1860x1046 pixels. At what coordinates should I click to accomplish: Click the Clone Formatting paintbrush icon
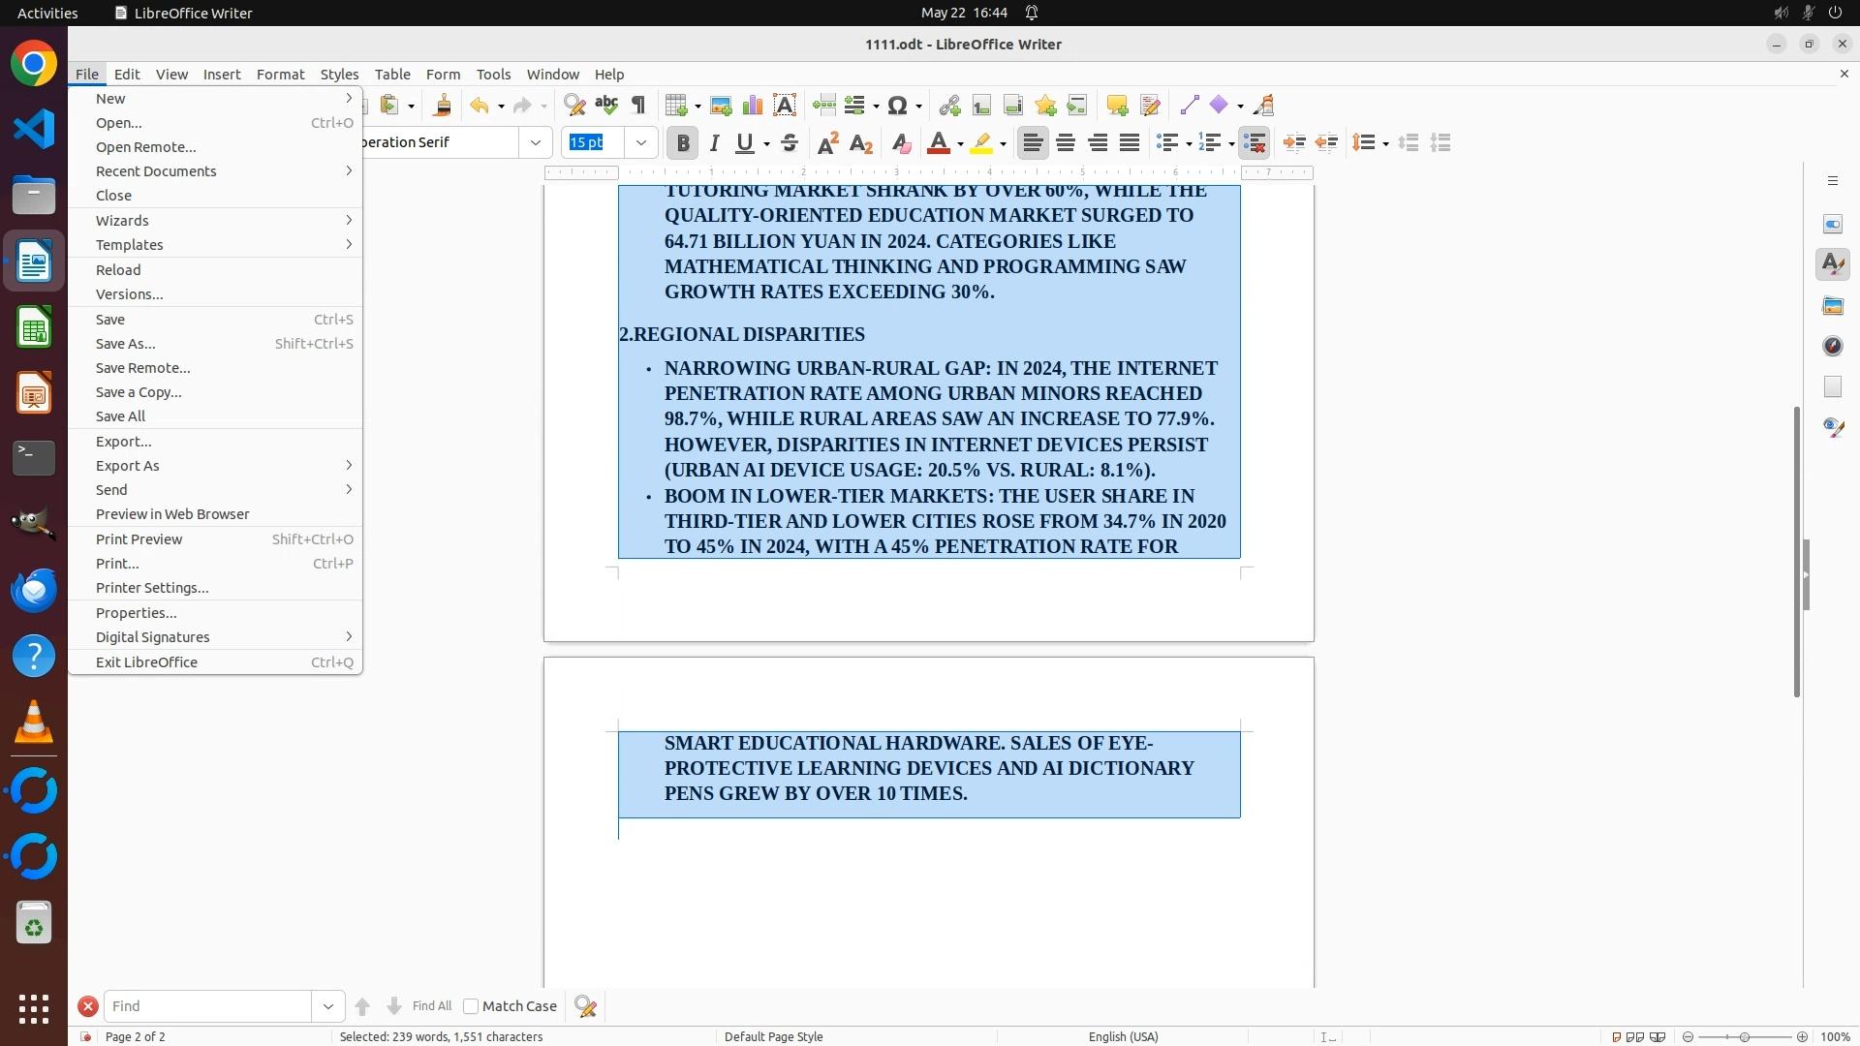point(443,106)
